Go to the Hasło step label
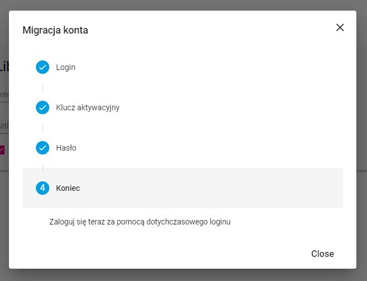 click(x=66, y=148)
